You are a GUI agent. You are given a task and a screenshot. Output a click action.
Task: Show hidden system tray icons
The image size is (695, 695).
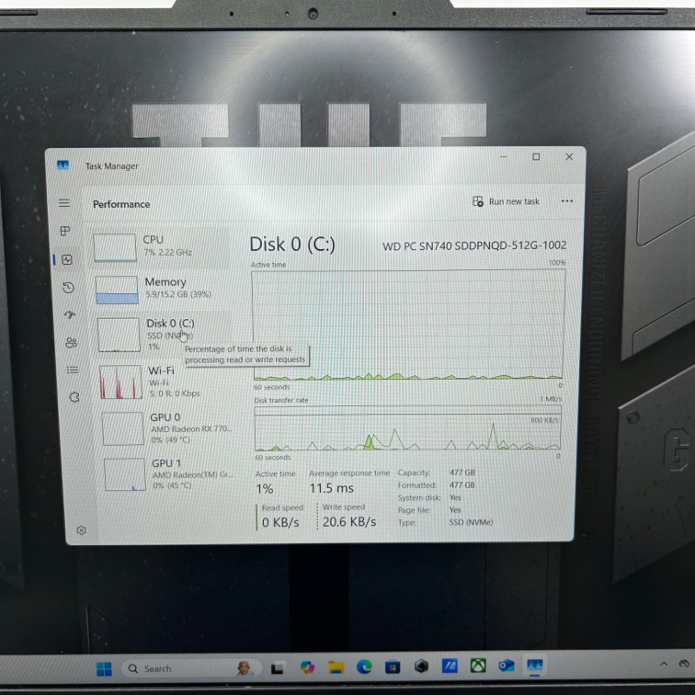coord(663,664)
